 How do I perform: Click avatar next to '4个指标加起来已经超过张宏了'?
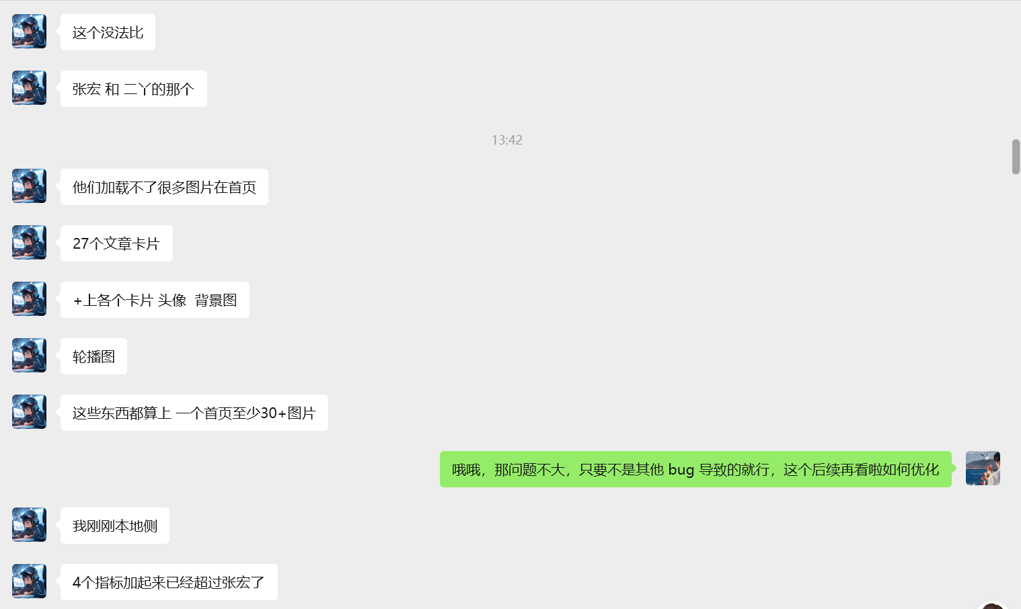pos(29,581)
